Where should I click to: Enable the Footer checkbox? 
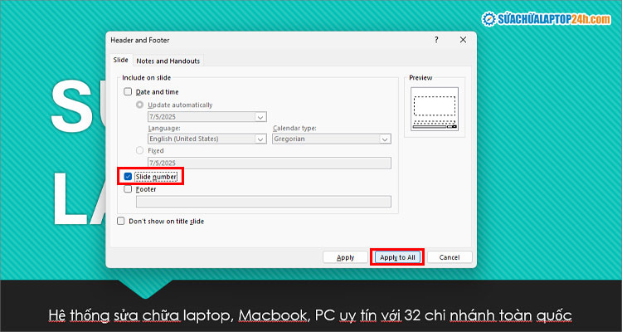(x=128, y=189)
